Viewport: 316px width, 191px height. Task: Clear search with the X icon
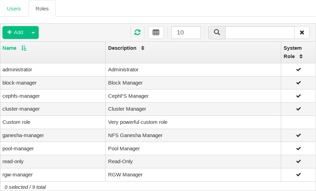tap(302, 32)
